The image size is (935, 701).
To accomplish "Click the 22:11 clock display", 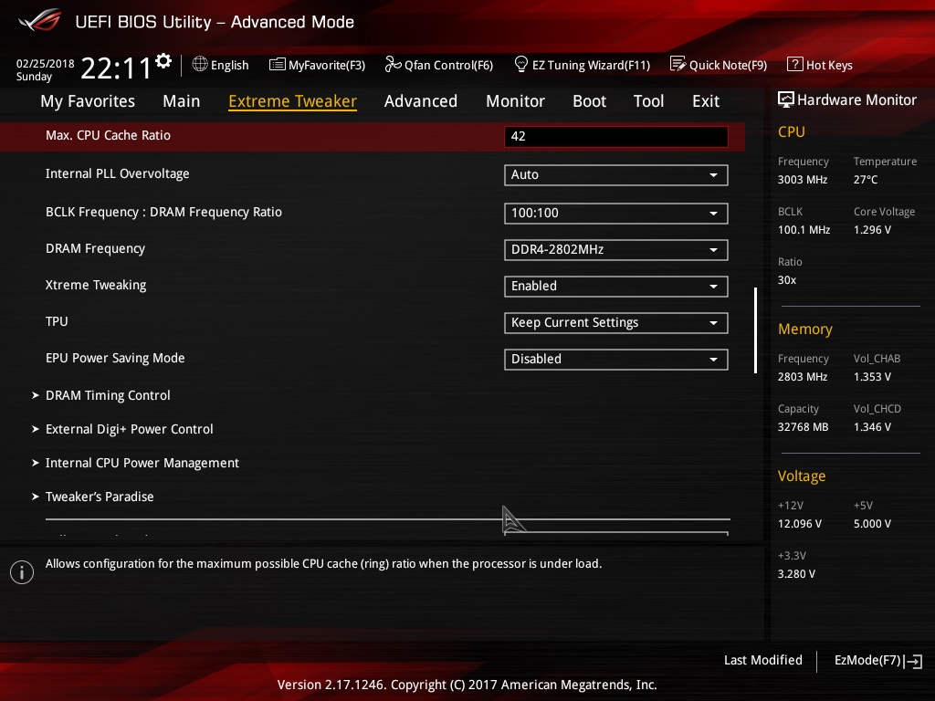I will click(116, 68).
